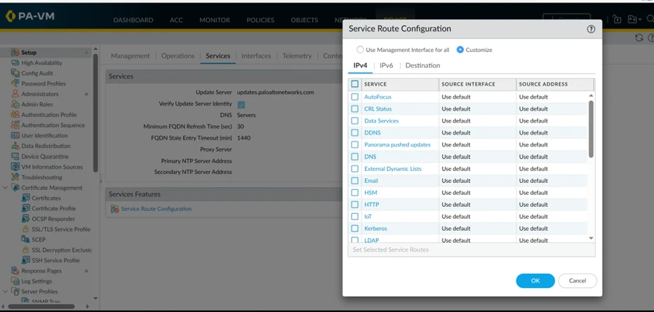The image size is (654, 312).
Task: Click the sidebar scroll-up arrow
Action: coord(95,49)
